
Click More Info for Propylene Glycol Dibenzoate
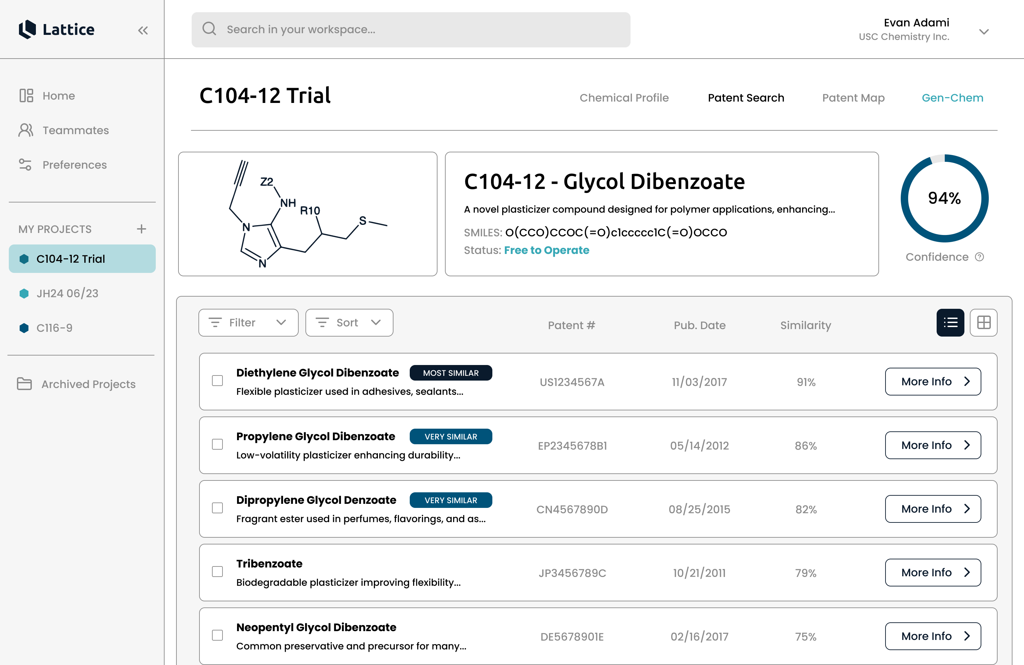coord(932,445)
